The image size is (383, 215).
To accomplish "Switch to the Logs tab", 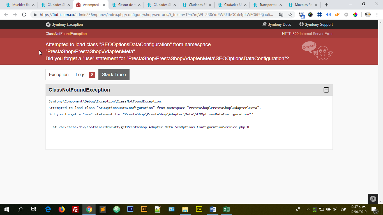I will [x=85, y=75].
